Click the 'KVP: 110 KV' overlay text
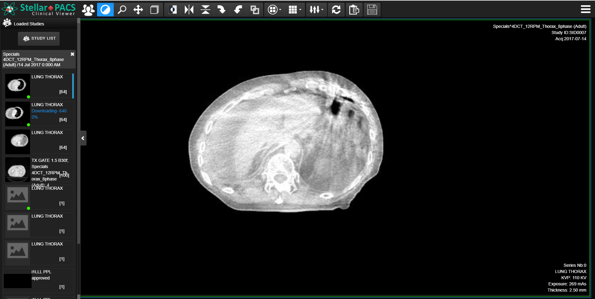 coord(574,278)
